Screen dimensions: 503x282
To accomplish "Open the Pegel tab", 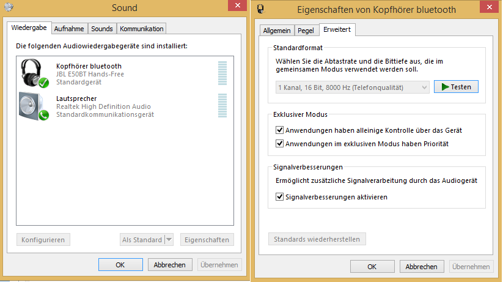I will 306,31.
